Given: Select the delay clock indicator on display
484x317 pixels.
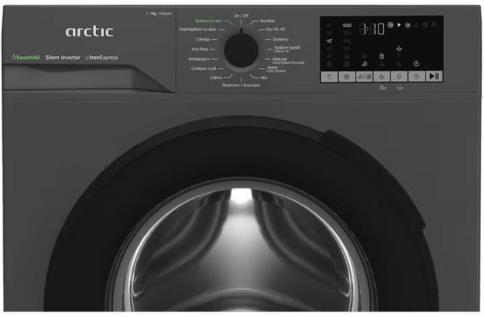Looking at the screenshot, I should [x=416, y=64].
